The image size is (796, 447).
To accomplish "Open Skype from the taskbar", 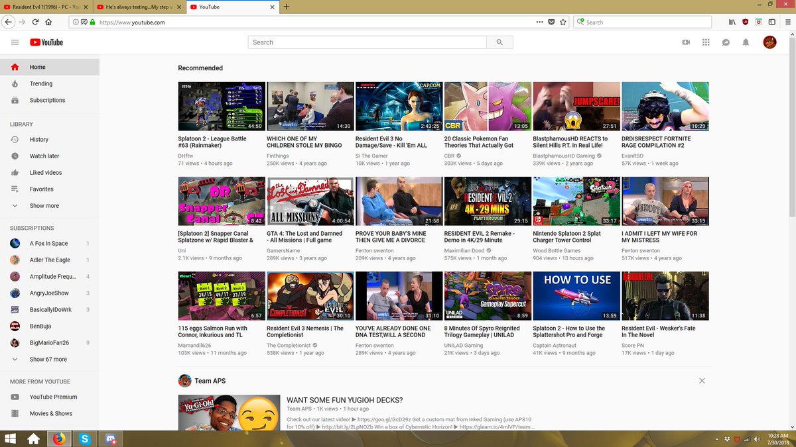I will (85, 438).
